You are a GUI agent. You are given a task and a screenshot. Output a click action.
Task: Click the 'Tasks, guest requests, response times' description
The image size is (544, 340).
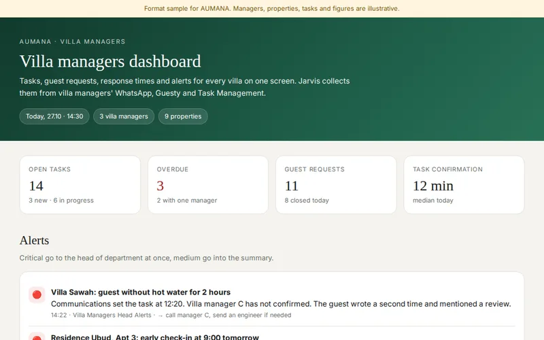coord(184,87)
